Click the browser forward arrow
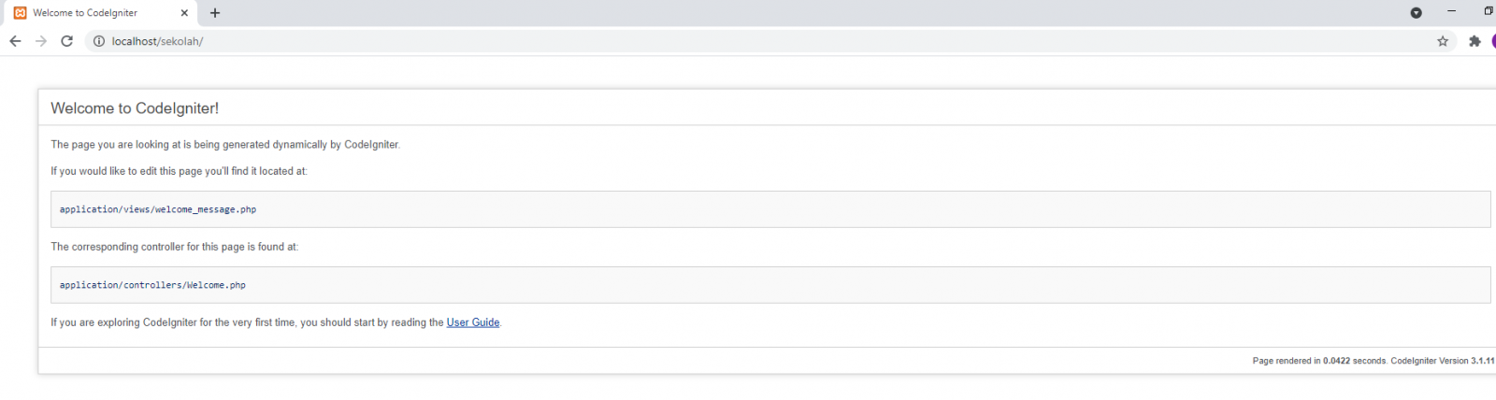This screenshot has width=1496, height=400. 41,41
